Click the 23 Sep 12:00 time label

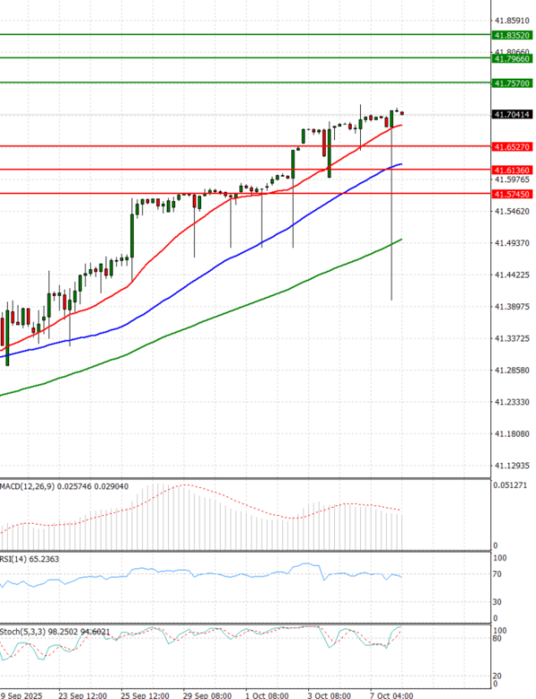[82, 694]
